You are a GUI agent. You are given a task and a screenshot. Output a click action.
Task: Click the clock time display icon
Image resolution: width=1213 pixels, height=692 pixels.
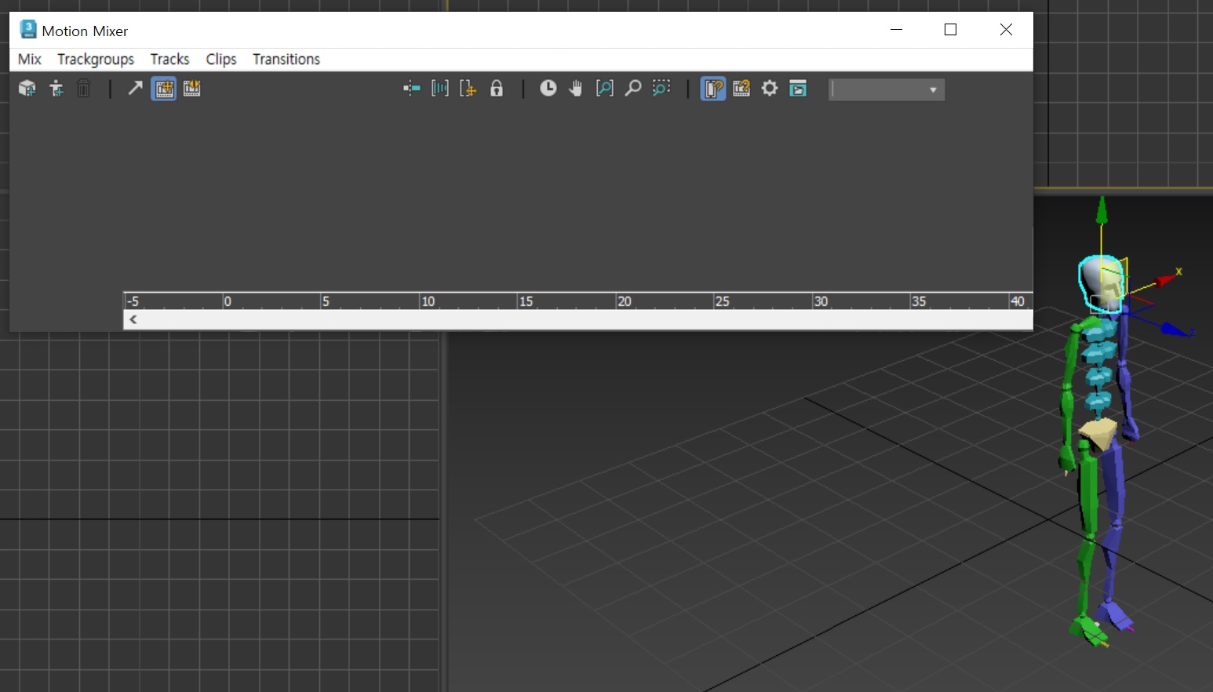pos(548,88)
